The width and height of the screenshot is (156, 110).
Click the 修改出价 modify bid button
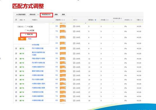click(33, 14)
